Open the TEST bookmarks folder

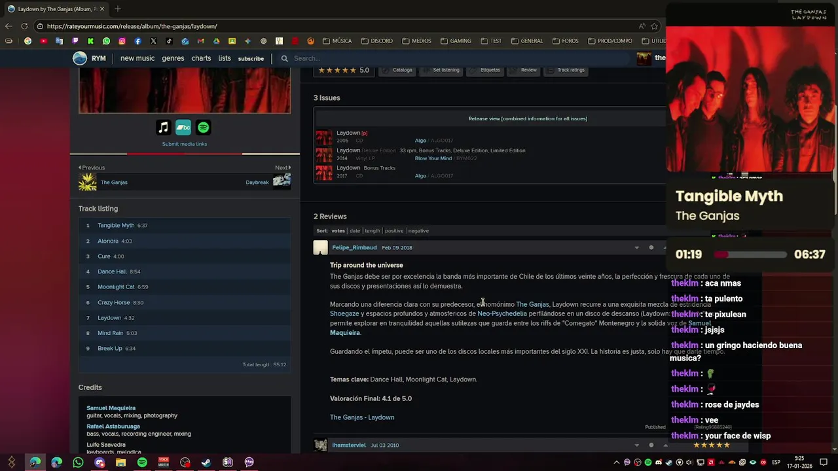491,41
